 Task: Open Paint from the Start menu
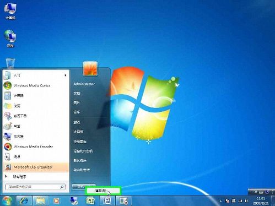click(36, 126)
